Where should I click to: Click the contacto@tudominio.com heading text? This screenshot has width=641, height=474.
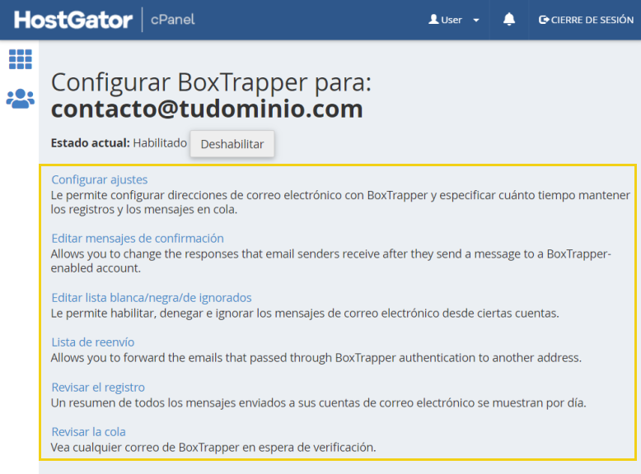click(x=207, y=109)
